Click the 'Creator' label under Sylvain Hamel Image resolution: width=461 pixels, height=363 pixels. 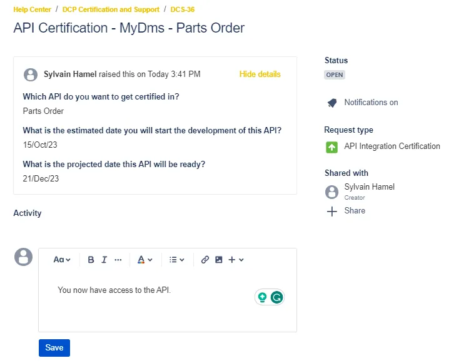[355, 198]
